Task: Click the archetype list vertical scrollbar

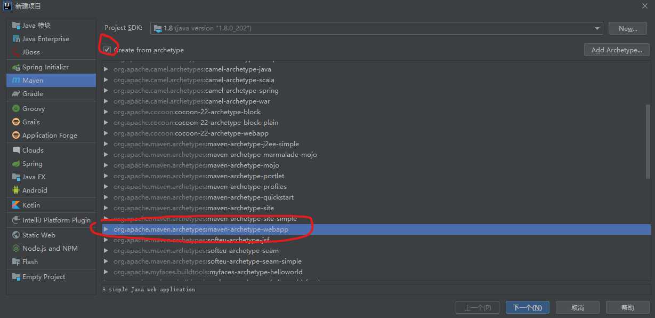Action: 648,141
